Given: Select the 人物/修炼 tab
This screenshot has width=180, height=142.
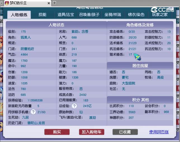Looking at the screenshot, I should point(19,15).
